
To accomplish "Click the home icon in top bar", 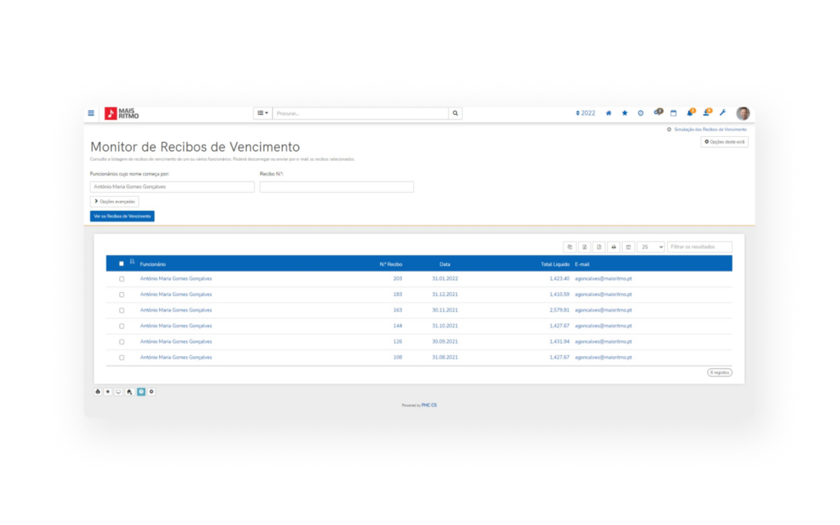I will pos(609,113).
